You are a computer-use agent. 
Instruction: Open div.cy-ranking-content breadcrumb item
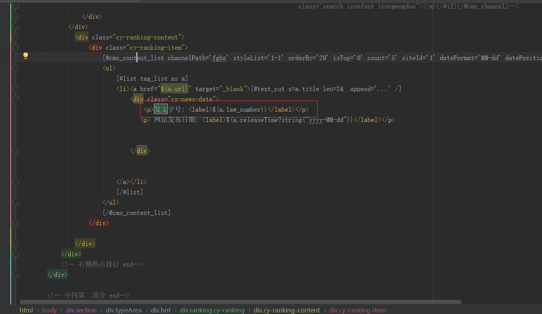(287, 310)
